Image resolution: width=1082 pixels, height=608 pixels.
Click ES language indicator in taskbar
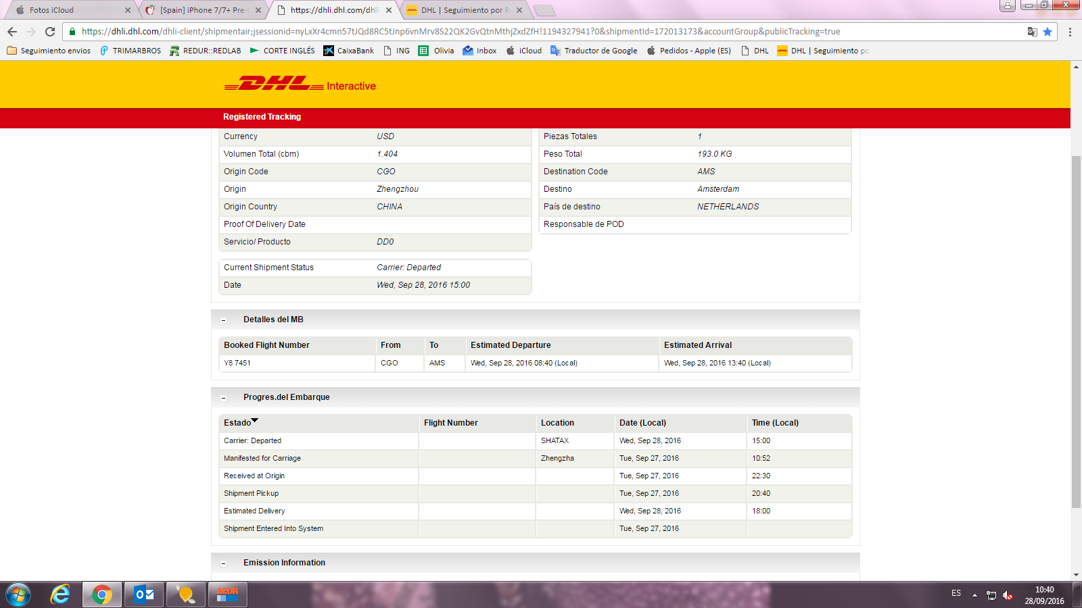click(x=956, y=593)
